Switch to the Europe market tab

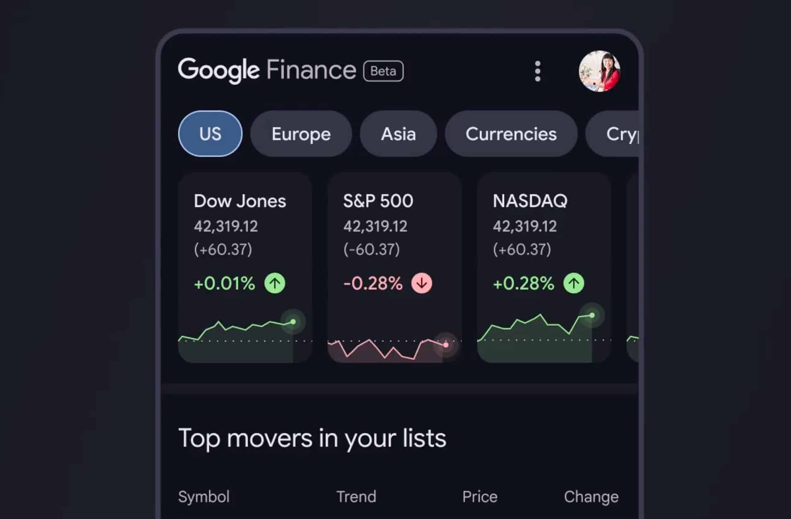[x=301, y=134]
